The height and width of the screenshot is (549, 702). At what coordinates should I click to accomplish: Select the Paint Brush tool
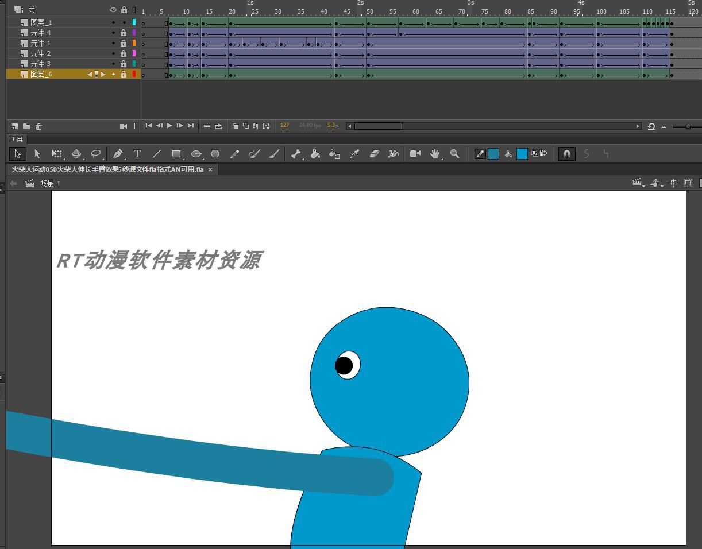254,154
